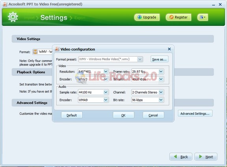Click the globe icon on Upgrade
Screen dimensions: 227x167
coord(140,17)
